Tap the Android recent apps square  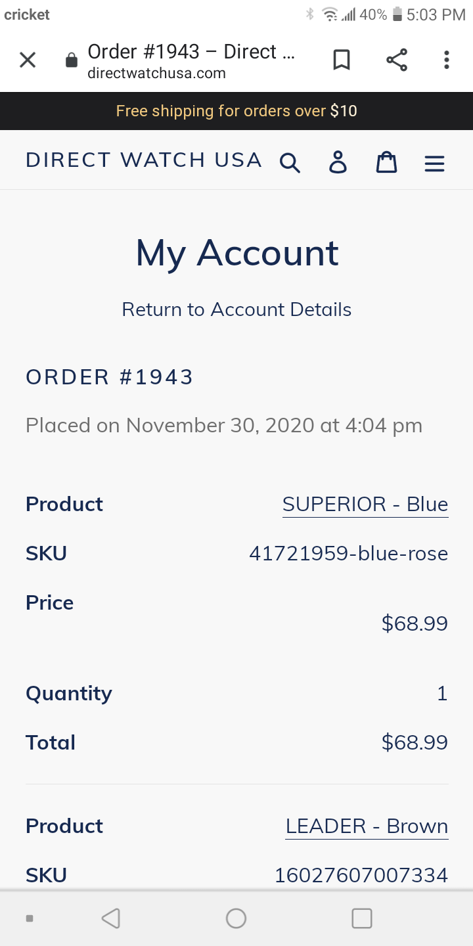pos(362,918)
